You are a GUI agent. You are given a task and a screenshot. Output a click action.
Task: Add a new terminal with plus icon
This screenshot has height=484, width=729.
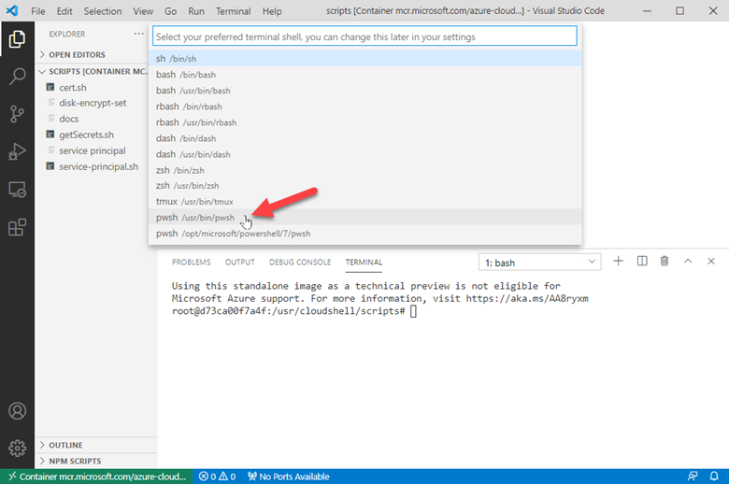click(618, 262)
